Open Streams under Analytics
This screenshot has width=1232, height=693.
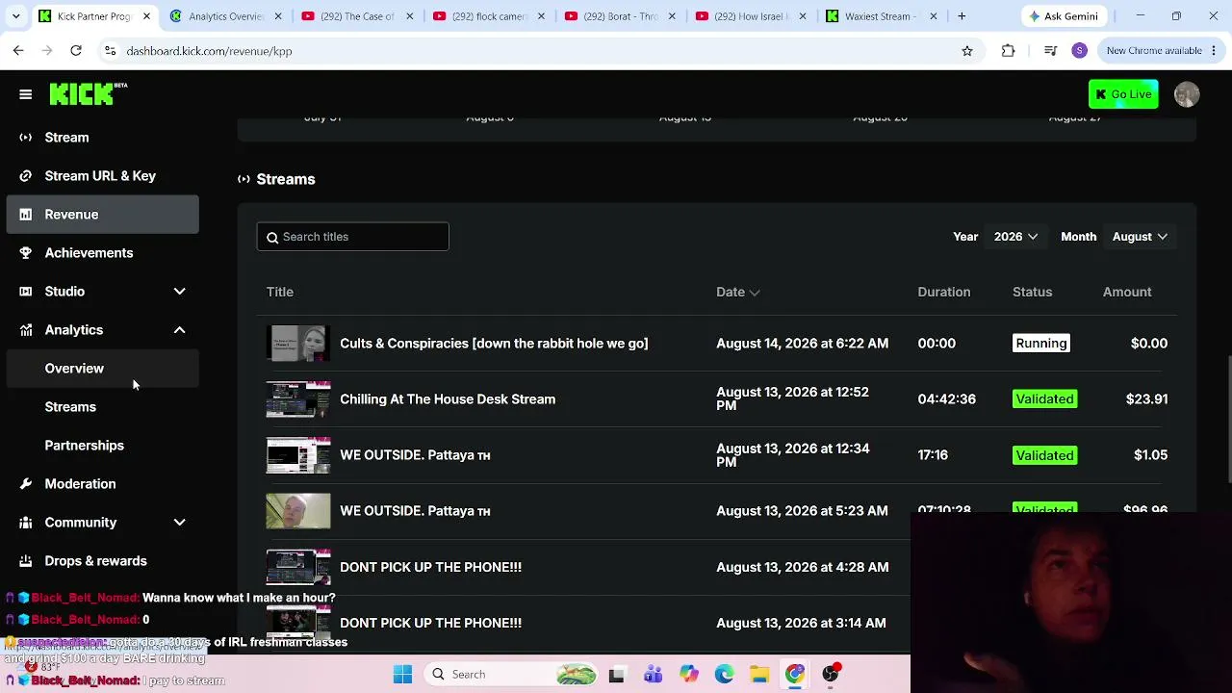pos(70,407)
